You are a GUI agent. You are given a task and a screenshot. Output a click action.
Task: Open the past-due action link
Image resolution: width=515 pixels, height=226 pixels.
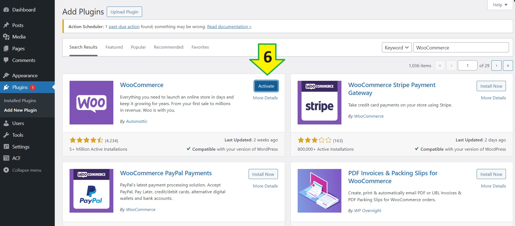tap(124, 26)
